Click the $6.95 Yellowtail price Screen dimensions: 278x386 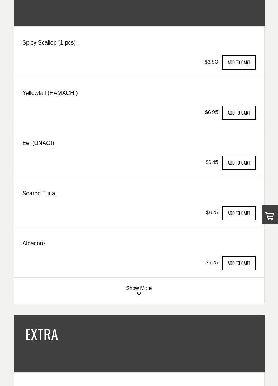click(x=212, y=112)
